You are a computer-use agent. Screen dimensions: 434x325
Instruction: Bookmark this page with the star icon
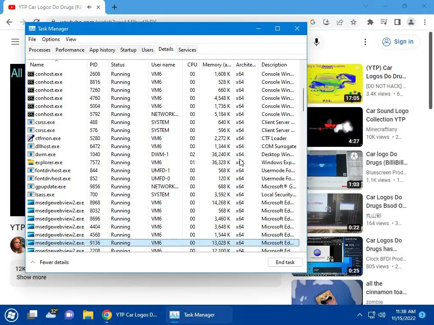353,22
